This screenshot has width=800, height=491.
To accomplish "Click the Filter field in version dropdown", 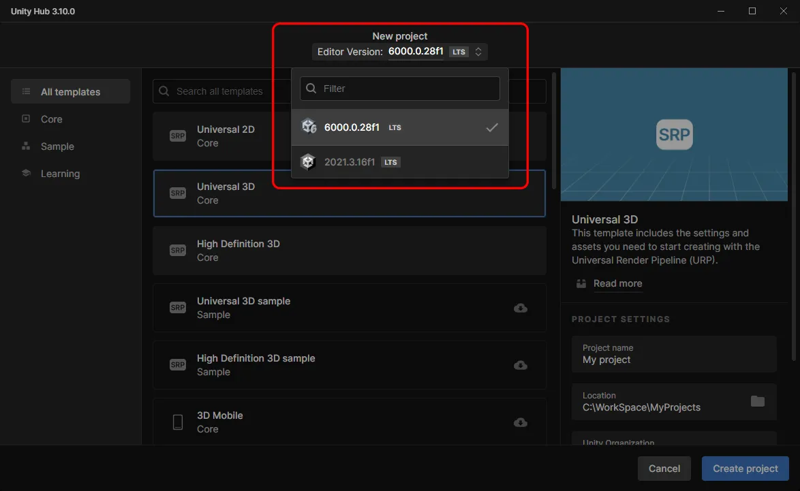I will click(x=409, y=89).
